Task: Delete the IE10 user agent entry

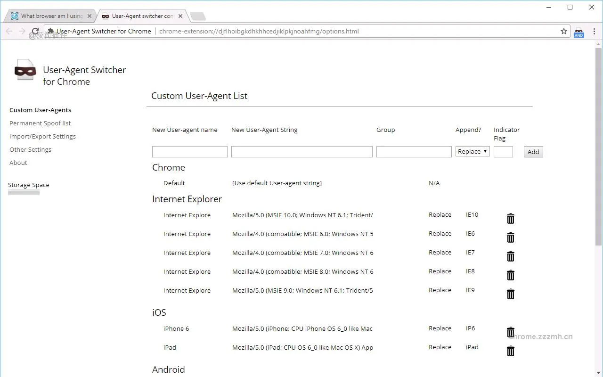Action: 510,218
